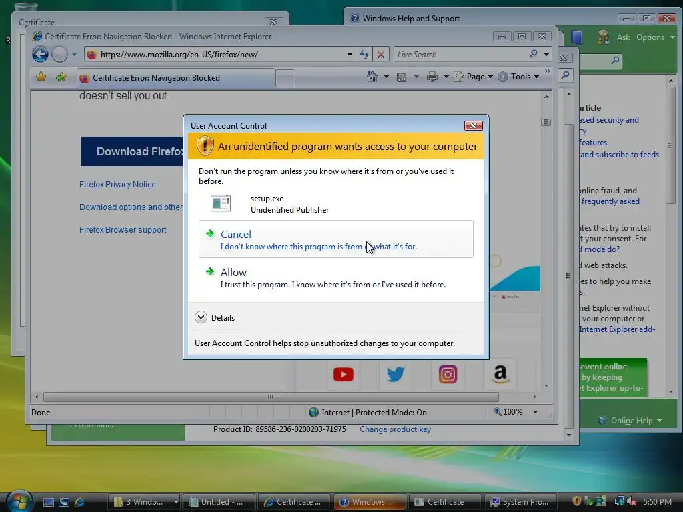Click the Back arrow in Internet Explorer
The image size is (683, 512).
pos(40,55)
